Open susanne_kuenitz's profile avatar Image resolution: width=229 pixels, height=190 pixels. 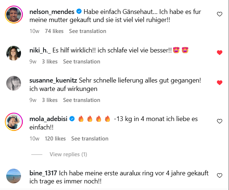point(14,83)
